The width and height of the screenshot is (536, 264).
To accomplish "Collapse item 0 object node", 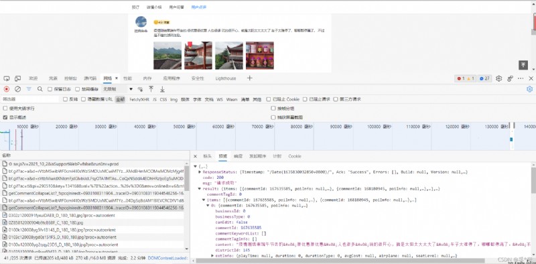I will pos(208,206).
